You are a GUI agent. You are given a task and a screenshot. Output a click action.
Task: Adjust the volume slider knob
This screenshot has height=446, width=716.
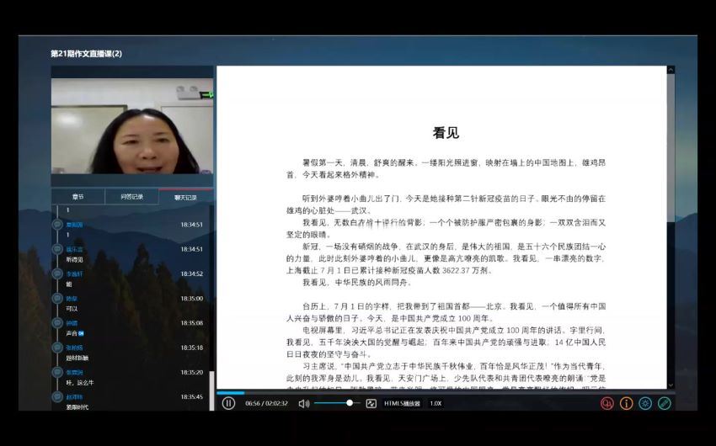click(x=350, y=403)
